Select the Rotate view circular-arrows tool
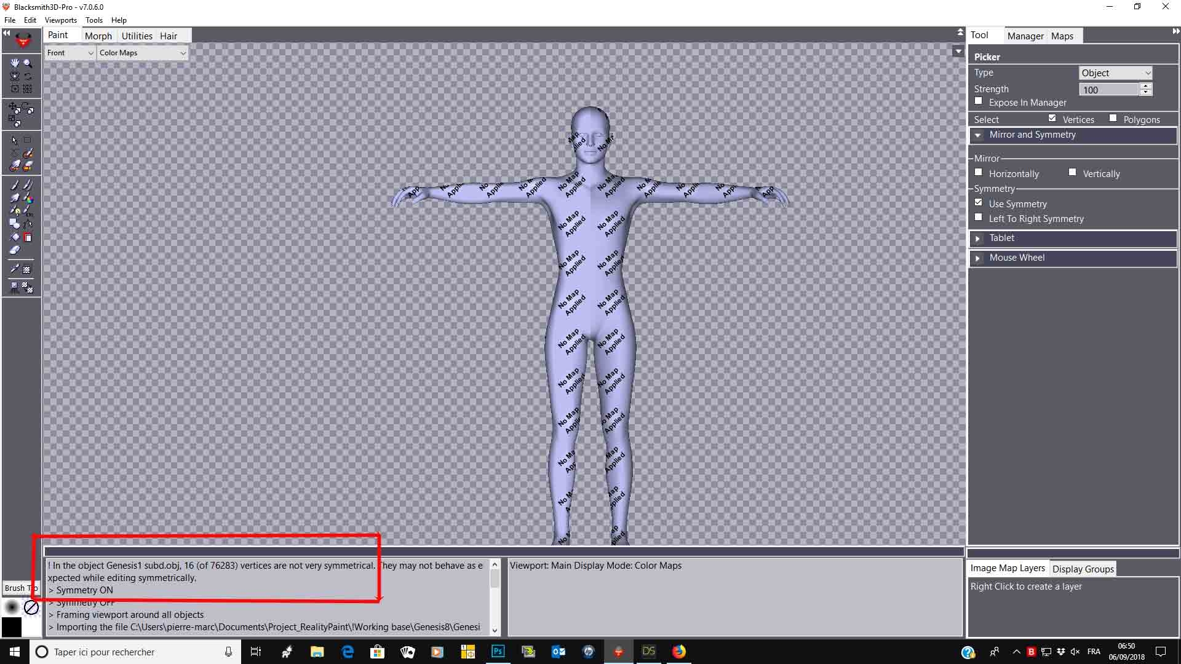 coord(28,76)
